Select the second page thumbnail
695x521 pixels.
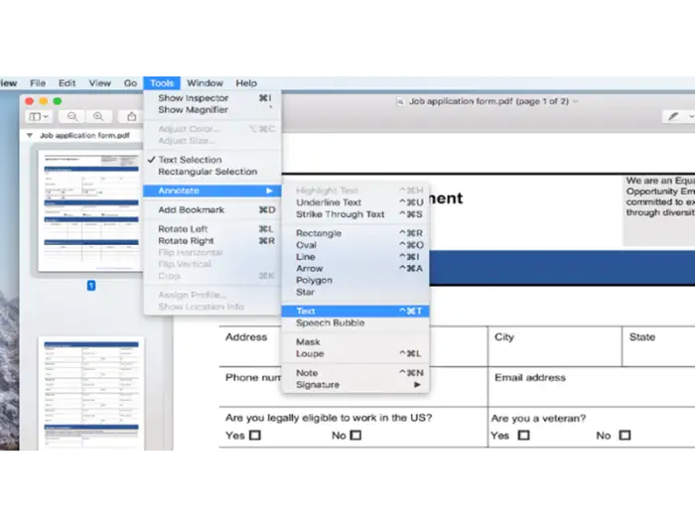click(x=91, y=392)
